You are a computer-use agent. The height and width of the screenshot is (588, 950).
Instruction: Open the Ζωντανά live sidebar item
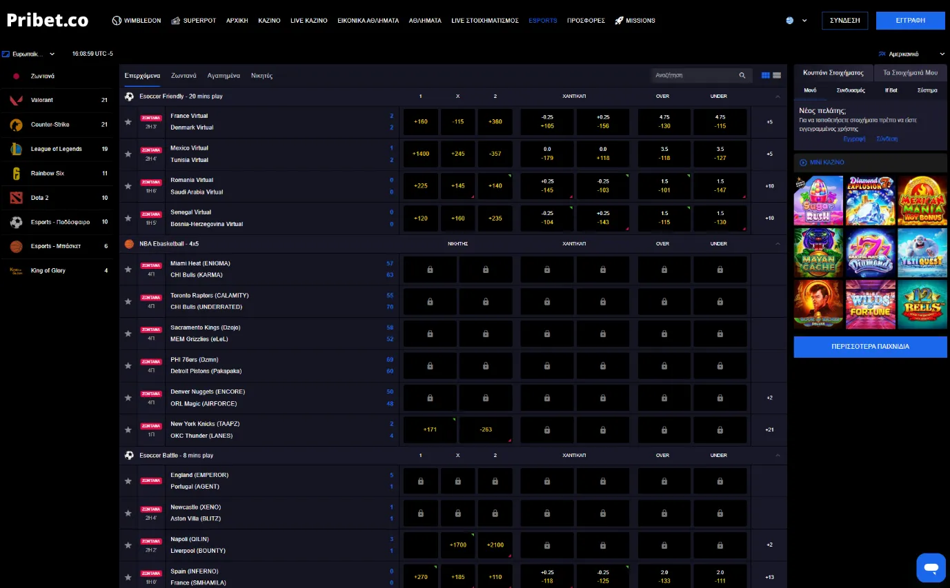(x=57, y=76)
